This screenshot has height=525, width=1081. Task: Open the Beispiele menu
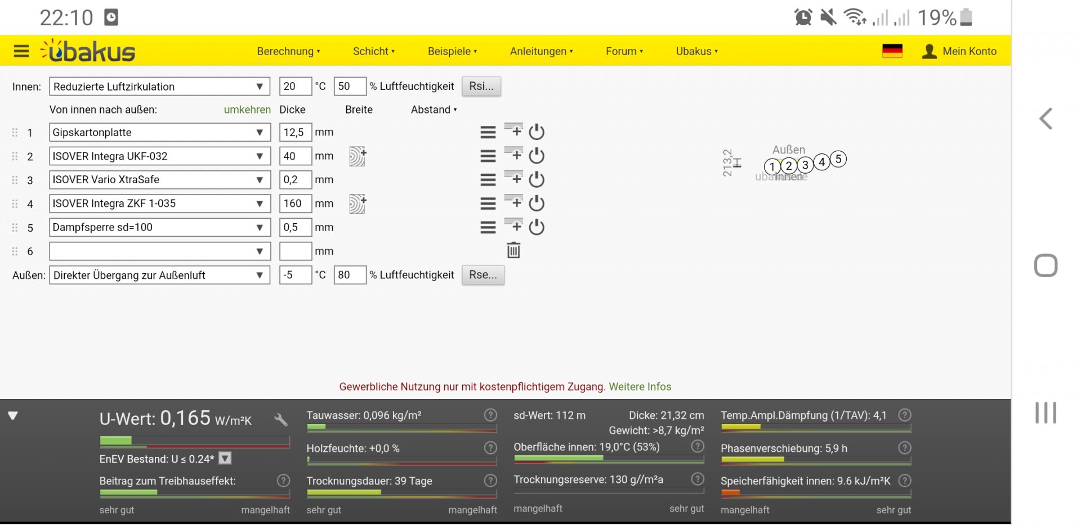click(x=452, y=51)
